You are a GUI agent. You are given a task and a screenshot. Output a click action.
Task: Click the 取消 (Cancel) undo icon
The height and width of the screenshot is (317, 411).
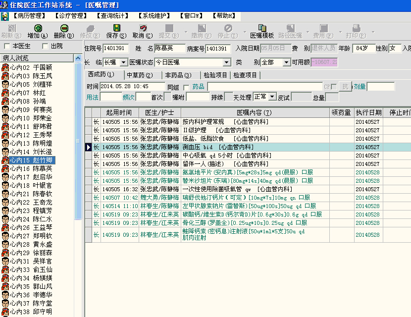[x=143, y=28]
